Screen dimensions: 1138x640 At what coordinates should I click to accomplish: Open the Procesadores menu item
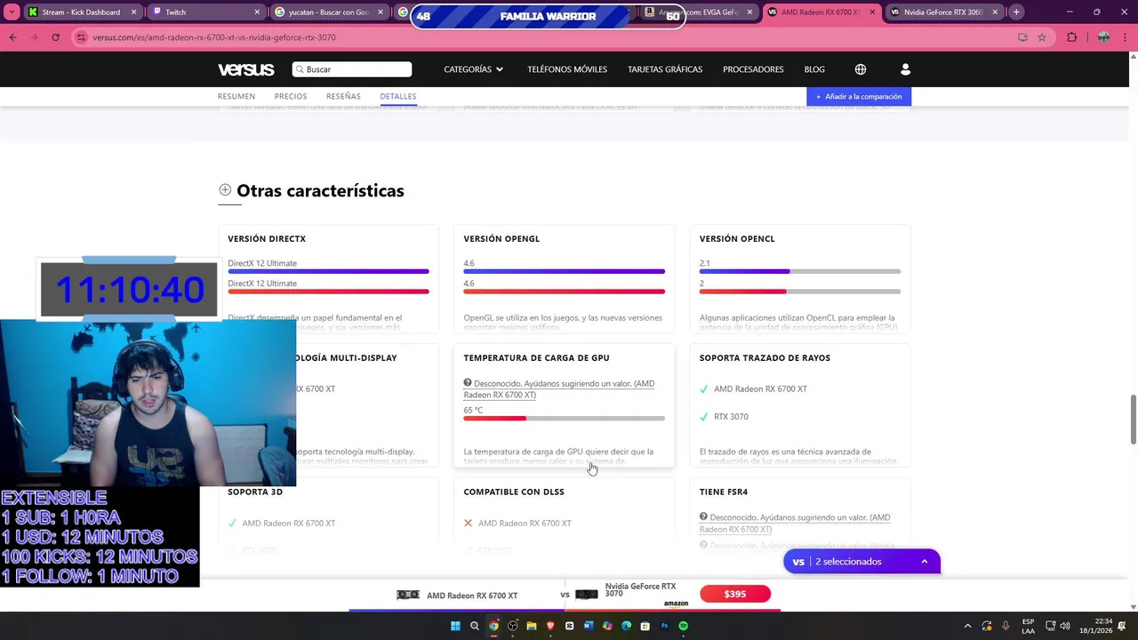pyautogui.click(x=753, y=69)
